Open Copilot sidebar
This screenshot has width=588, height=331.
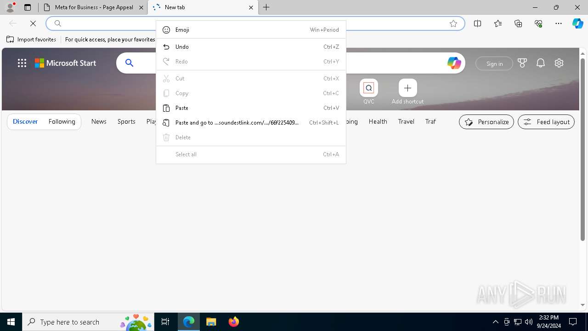point(577,23)
